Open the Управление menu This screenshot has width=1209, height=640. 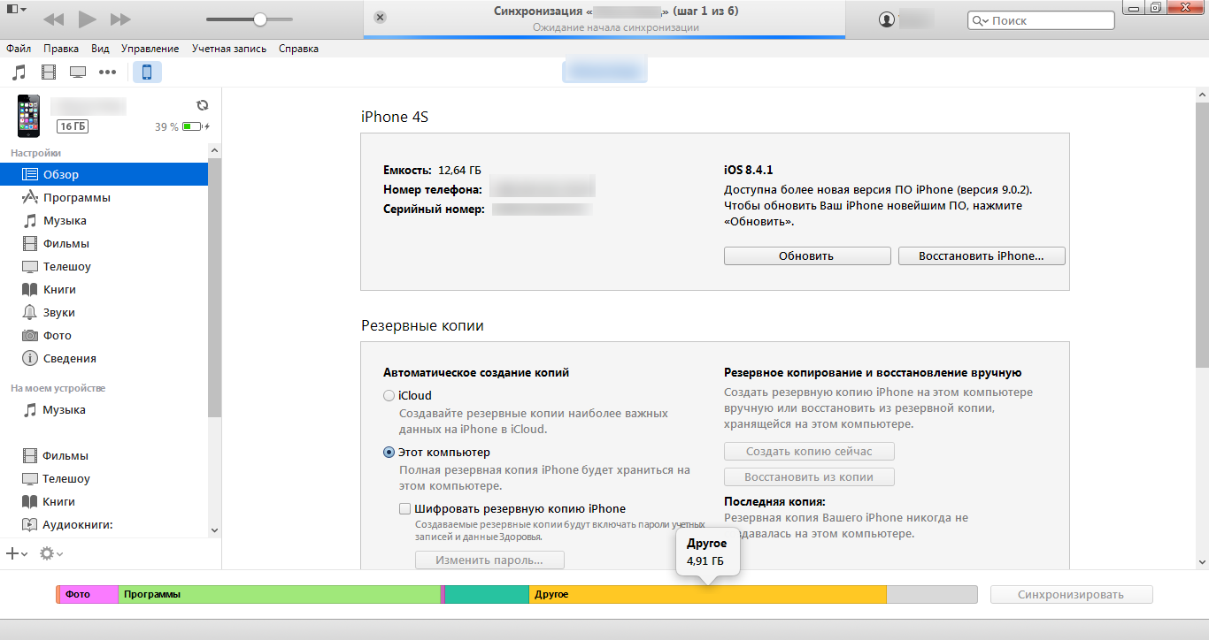150,49
